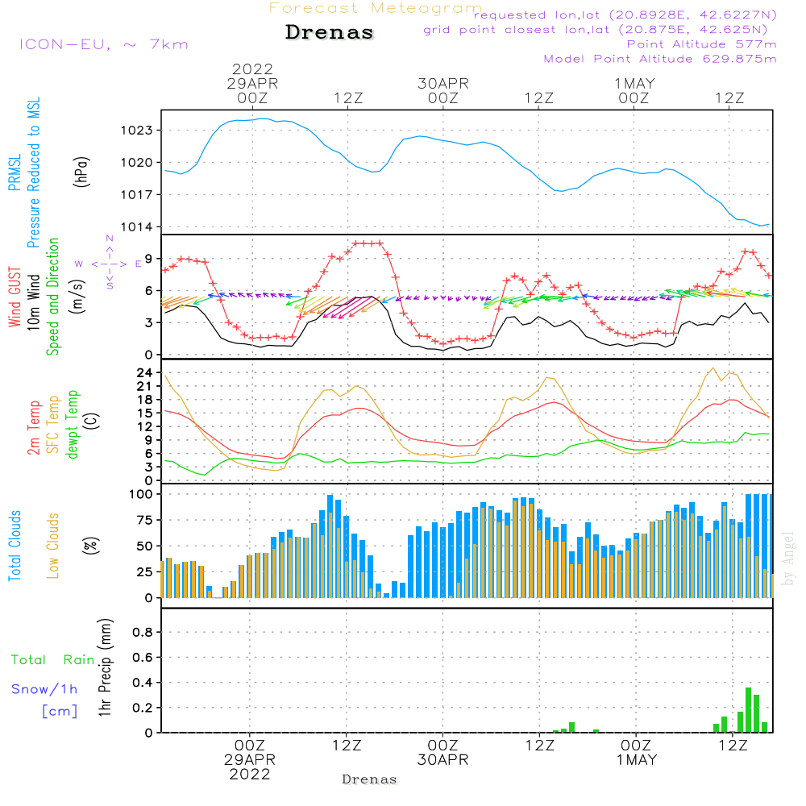Select the "0.6" precipitation axis value
Image resolution: width=806 pixels, height=806 pixels.
[143, 658]
